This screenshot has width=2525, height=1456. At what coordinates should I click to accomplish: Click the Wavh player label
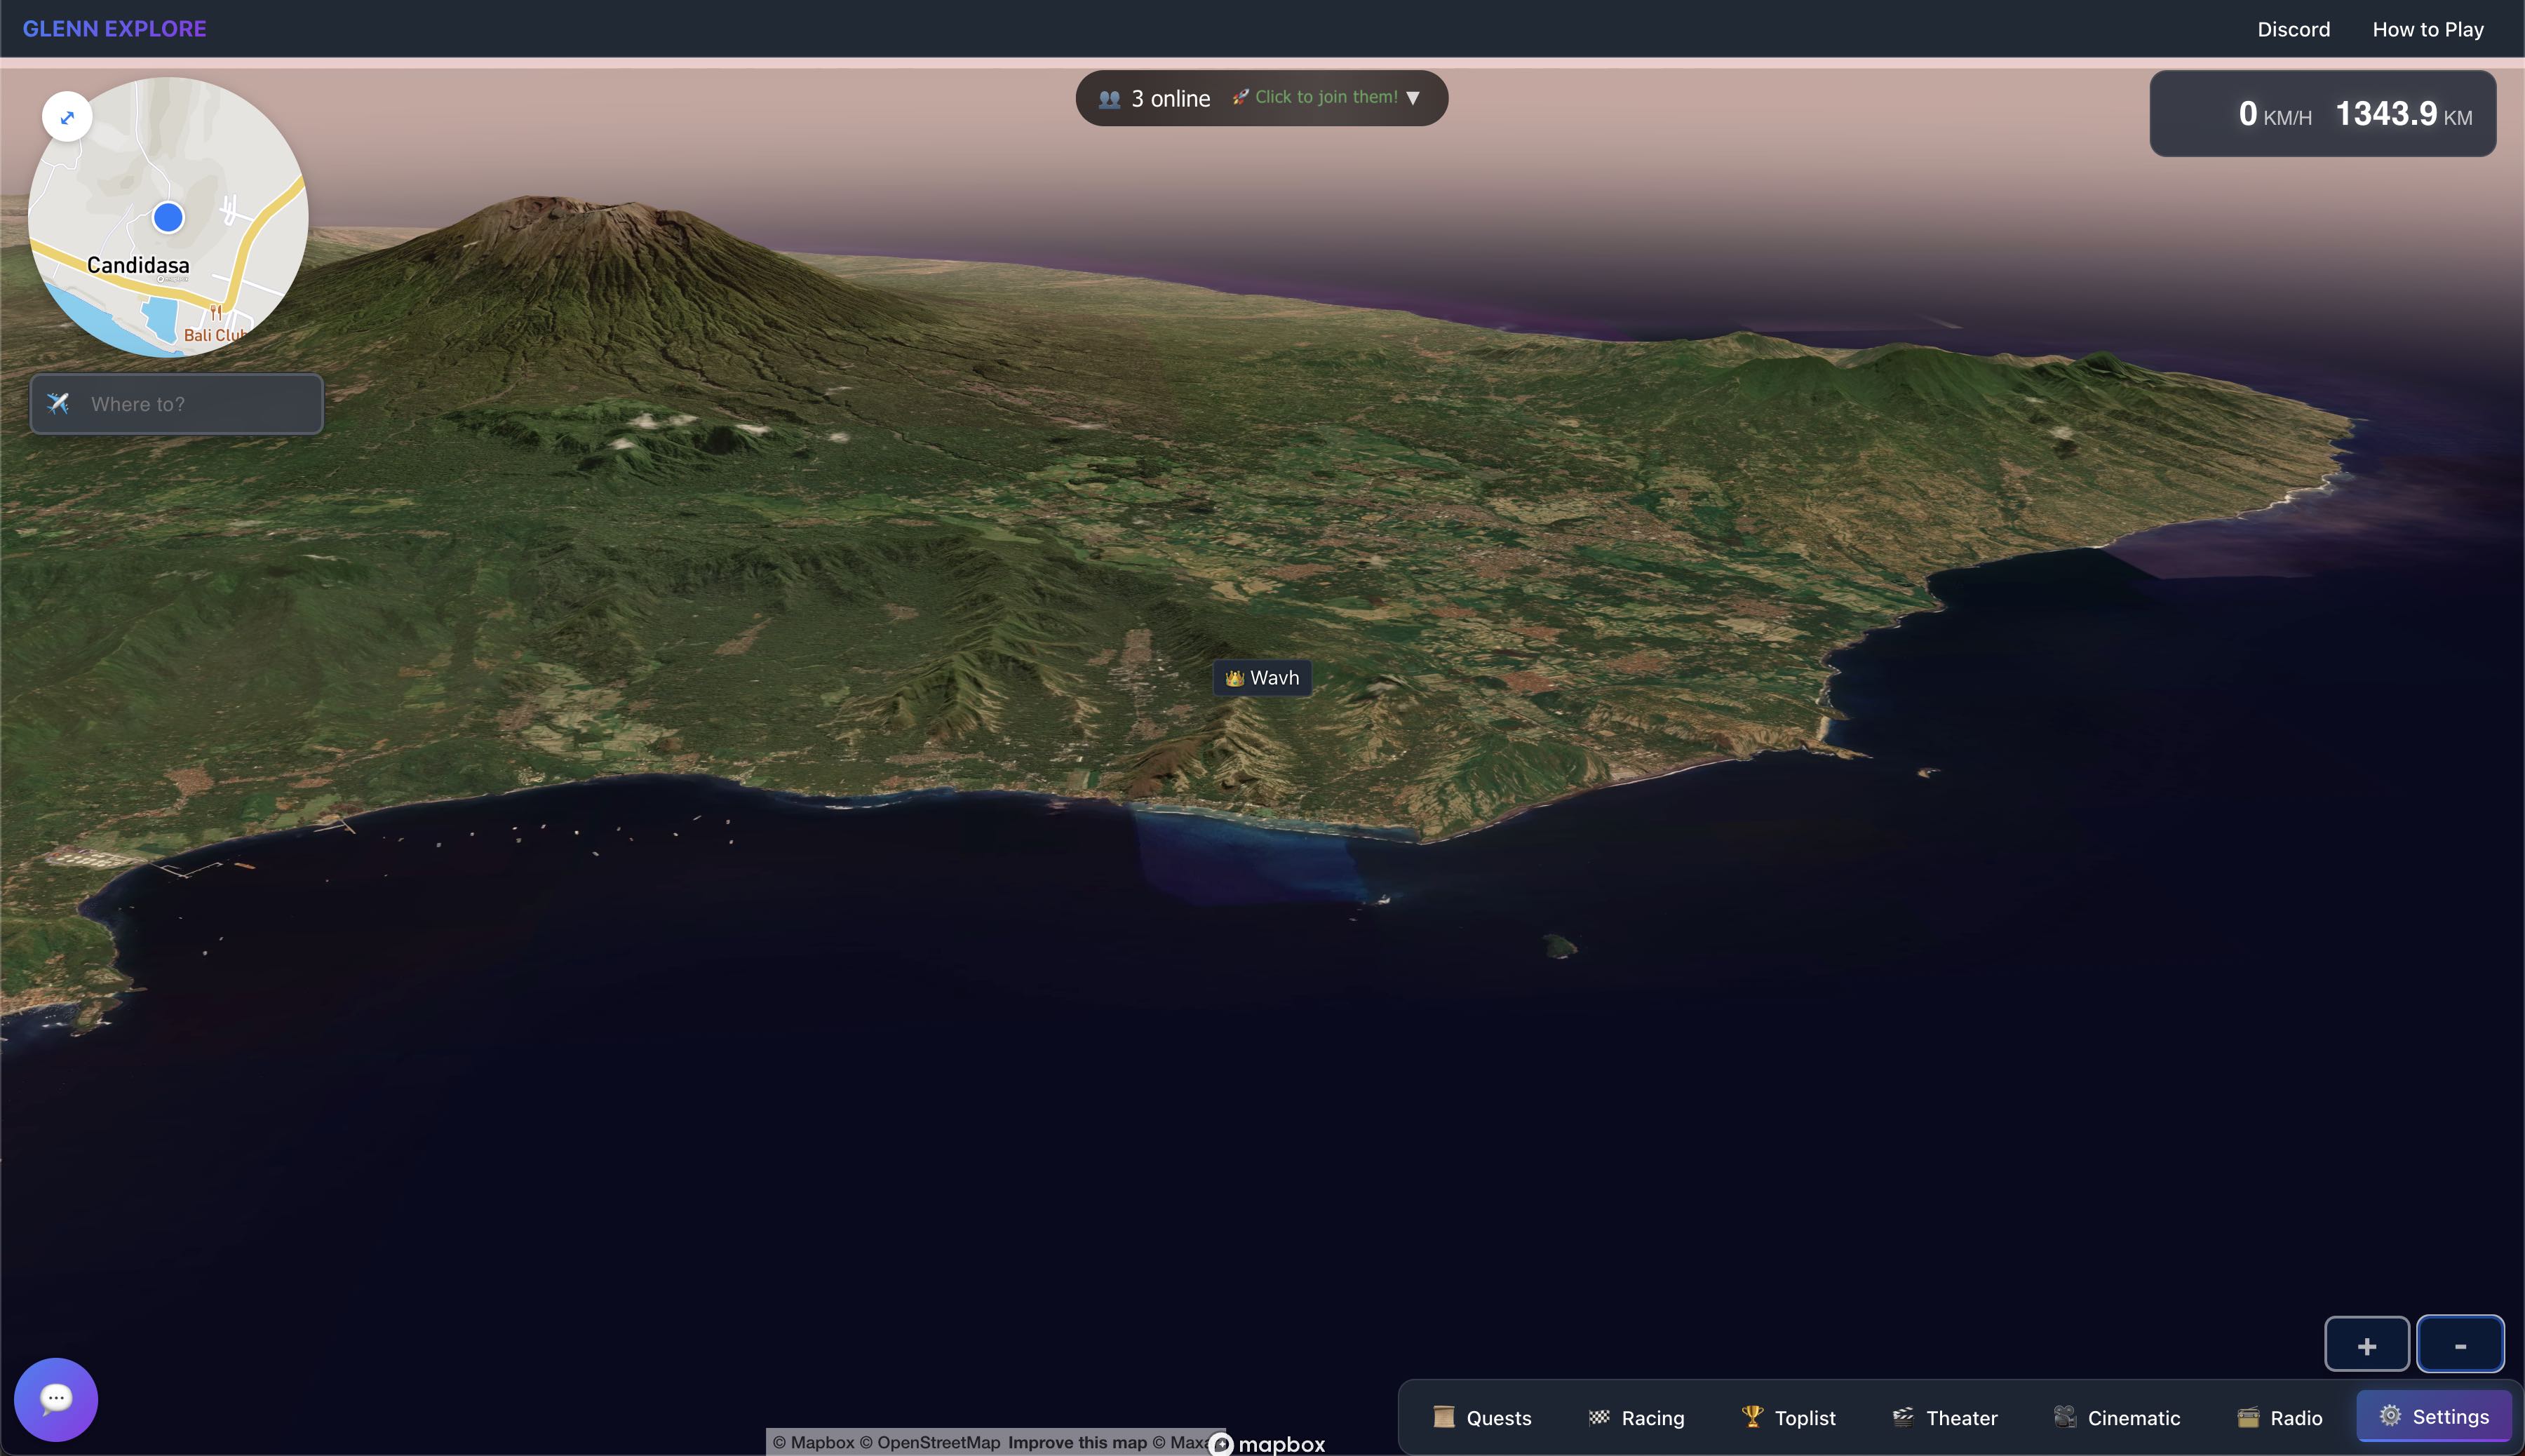pos(1262,678)
